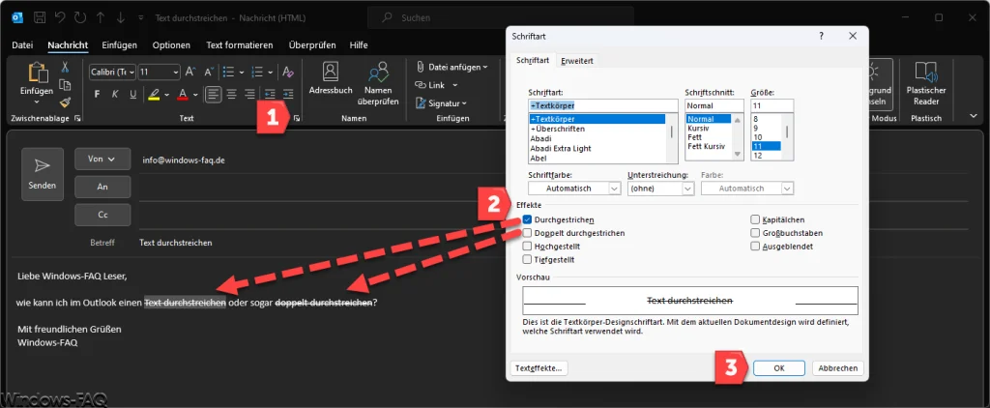Open the Erweitert dialog tab
Image resolution: width=990 pixels, height=408 pixels.
coord(576,61)
